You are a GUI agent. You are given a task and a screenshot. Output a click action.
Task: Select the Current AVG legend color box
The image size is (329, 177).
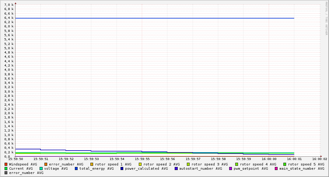(6, 168)
